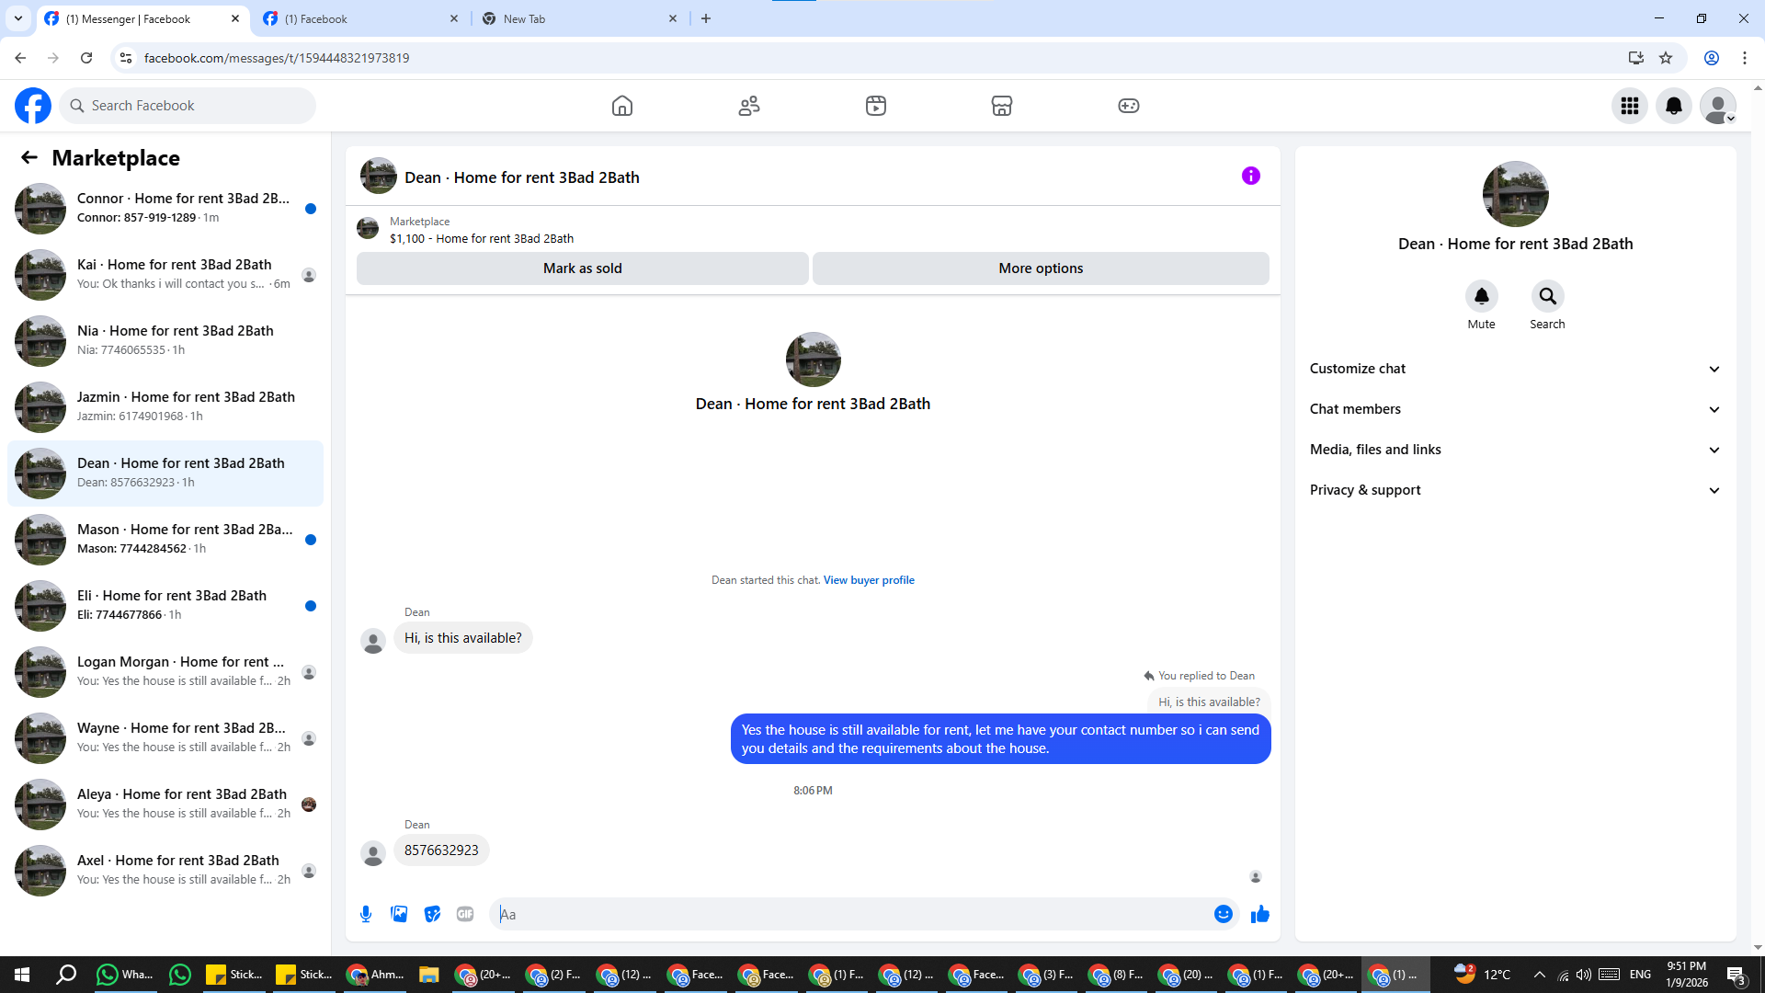Click the voice clip microphone icon
The height and width of the screenshot is (993, 1765).
point(366,914)
